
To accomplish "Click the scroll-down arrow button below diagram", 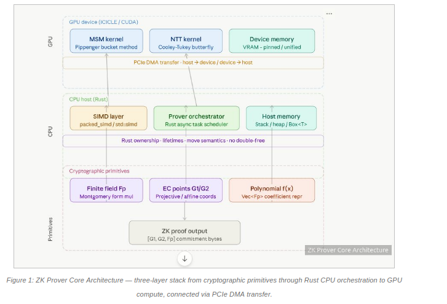I will click(x=184, y=259).
